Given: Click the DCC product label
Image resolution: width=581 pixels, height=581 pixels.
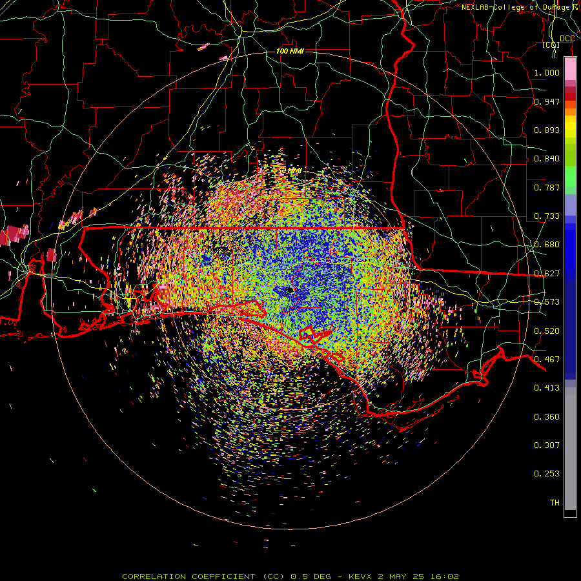Looking at the screenshot, I should pos(567,39).
